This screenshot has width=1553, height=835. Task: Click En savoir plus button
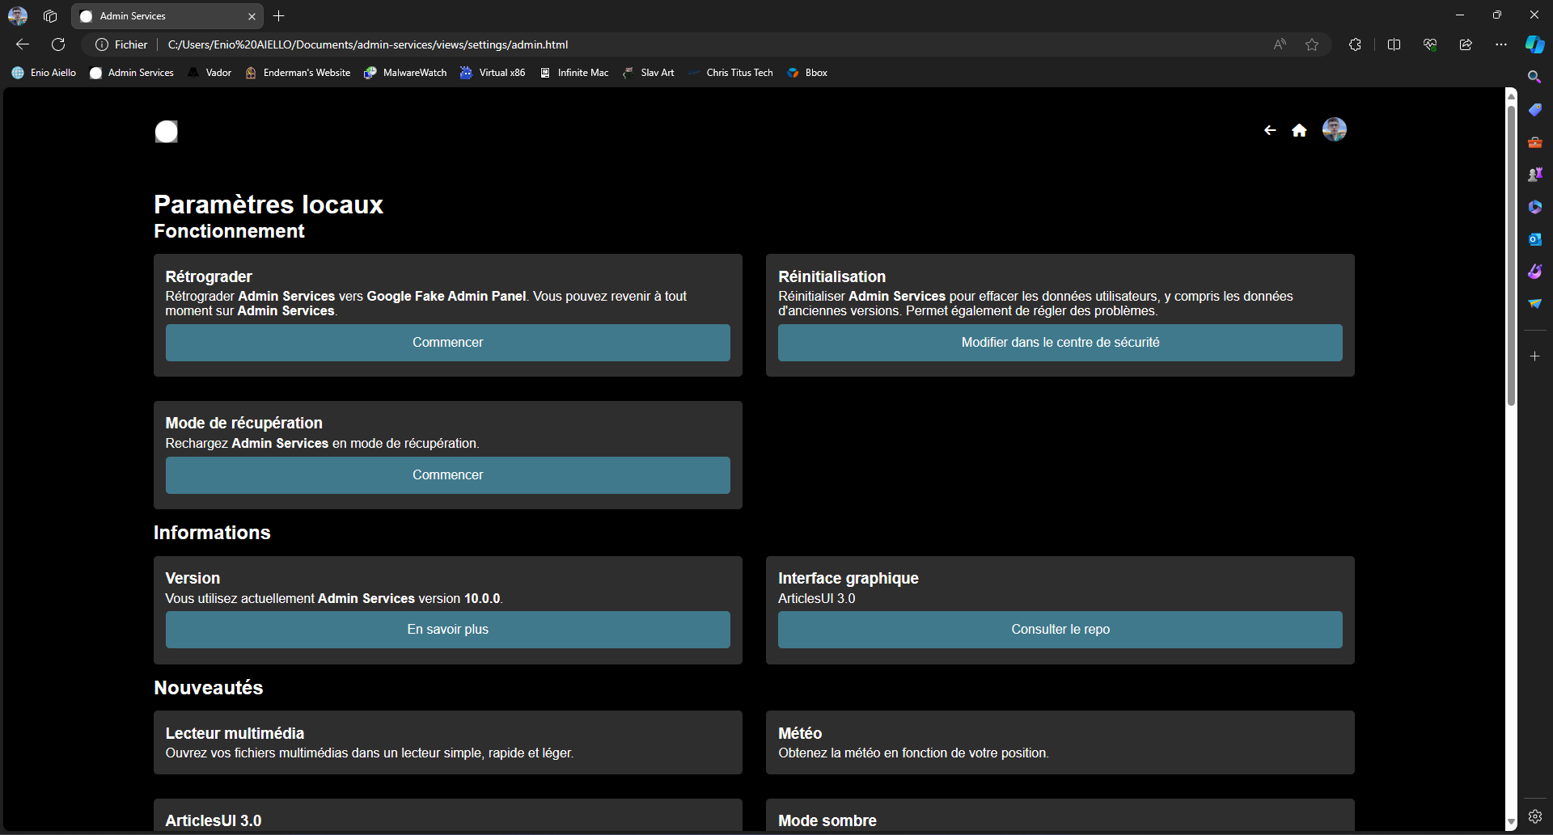448,630
